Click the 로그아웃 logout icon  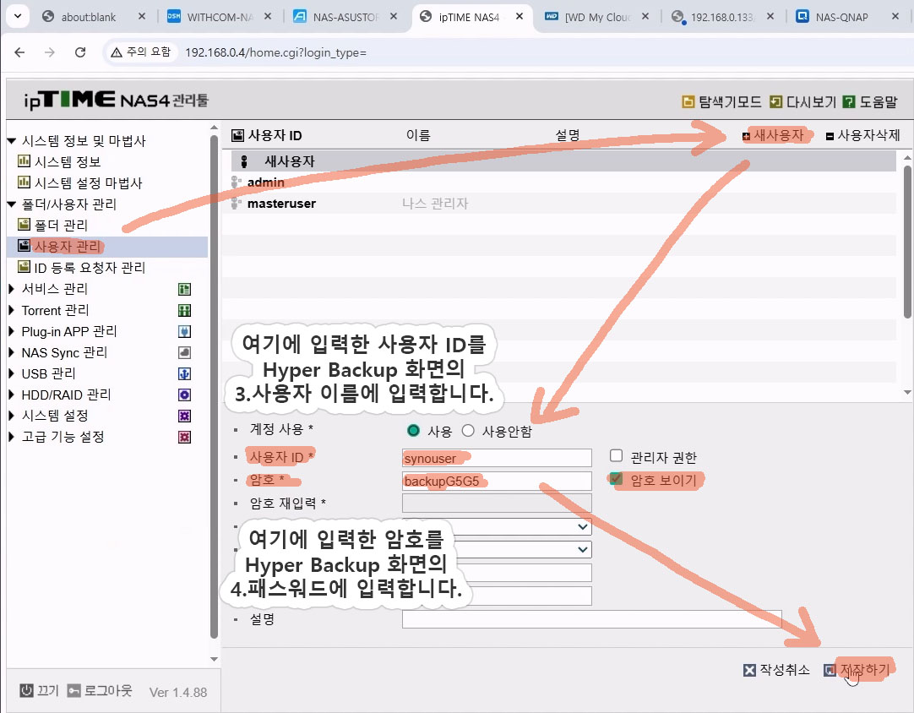(x=74, y=690)
